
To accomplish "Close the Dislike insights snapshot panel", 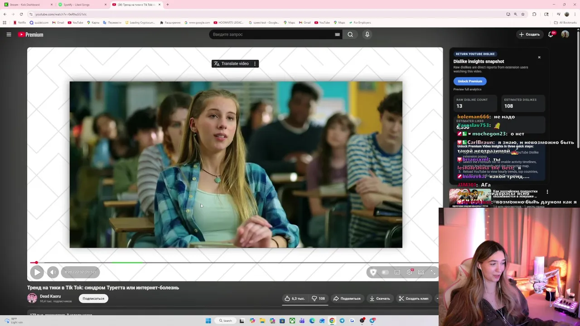I will pyautogui.click(x=539, y=58).
